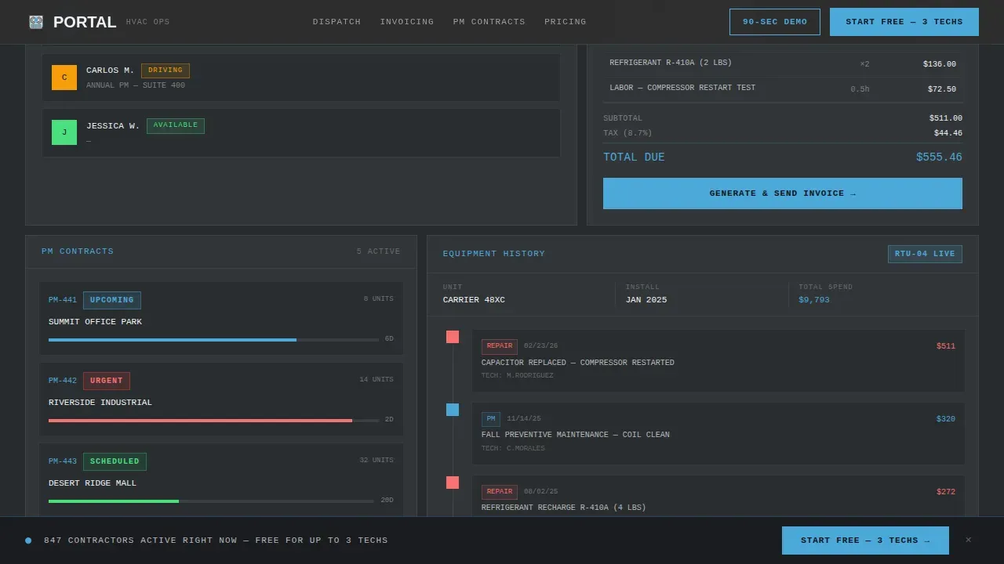Screen dimensions: 1004x564
Task: Go to Invoicing in top navigation
Action: tap(407, 22)
